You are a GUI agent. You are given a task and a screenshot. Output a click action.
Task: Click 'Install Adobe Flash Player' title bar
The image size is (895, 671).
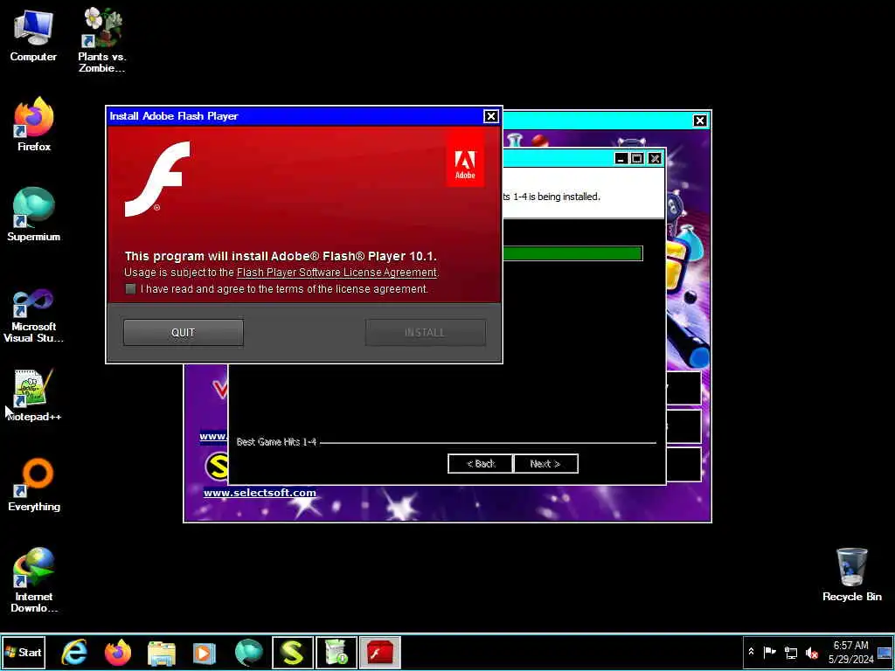[x=295, y=116]
